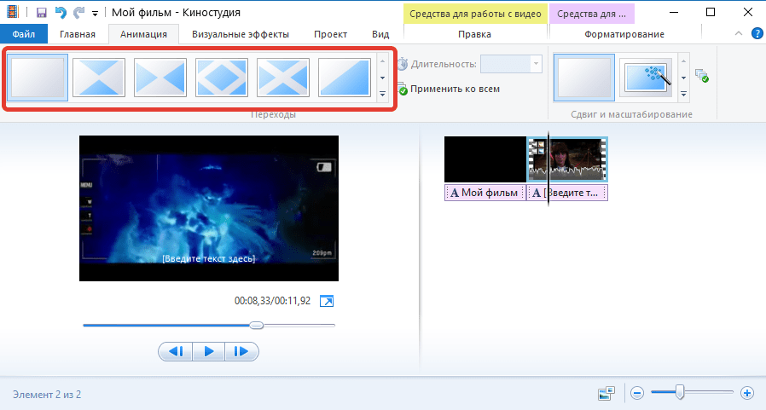Screen dimensions: 766x410
Task: View preview in full screen
Action: pyautogui.click(x=327, y=301)
